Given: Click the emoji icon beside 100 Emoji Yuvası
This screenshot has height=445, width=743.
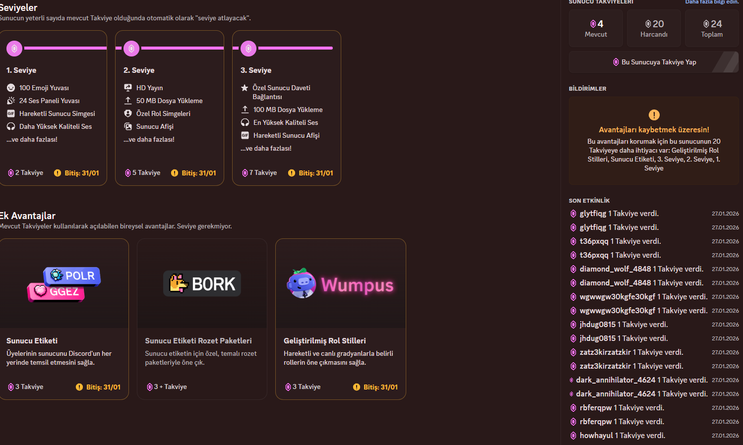Looking at the screenshot, I should (11, 88).
